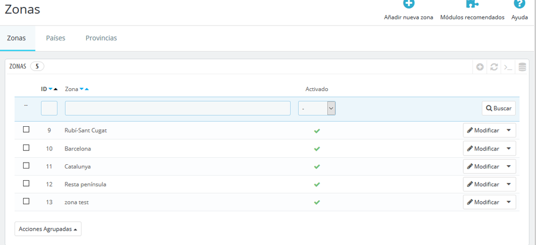Click the Añadir nueva zona plus icon
The width and height of the screenshot is (536, 245).
(x=408, y=3)
